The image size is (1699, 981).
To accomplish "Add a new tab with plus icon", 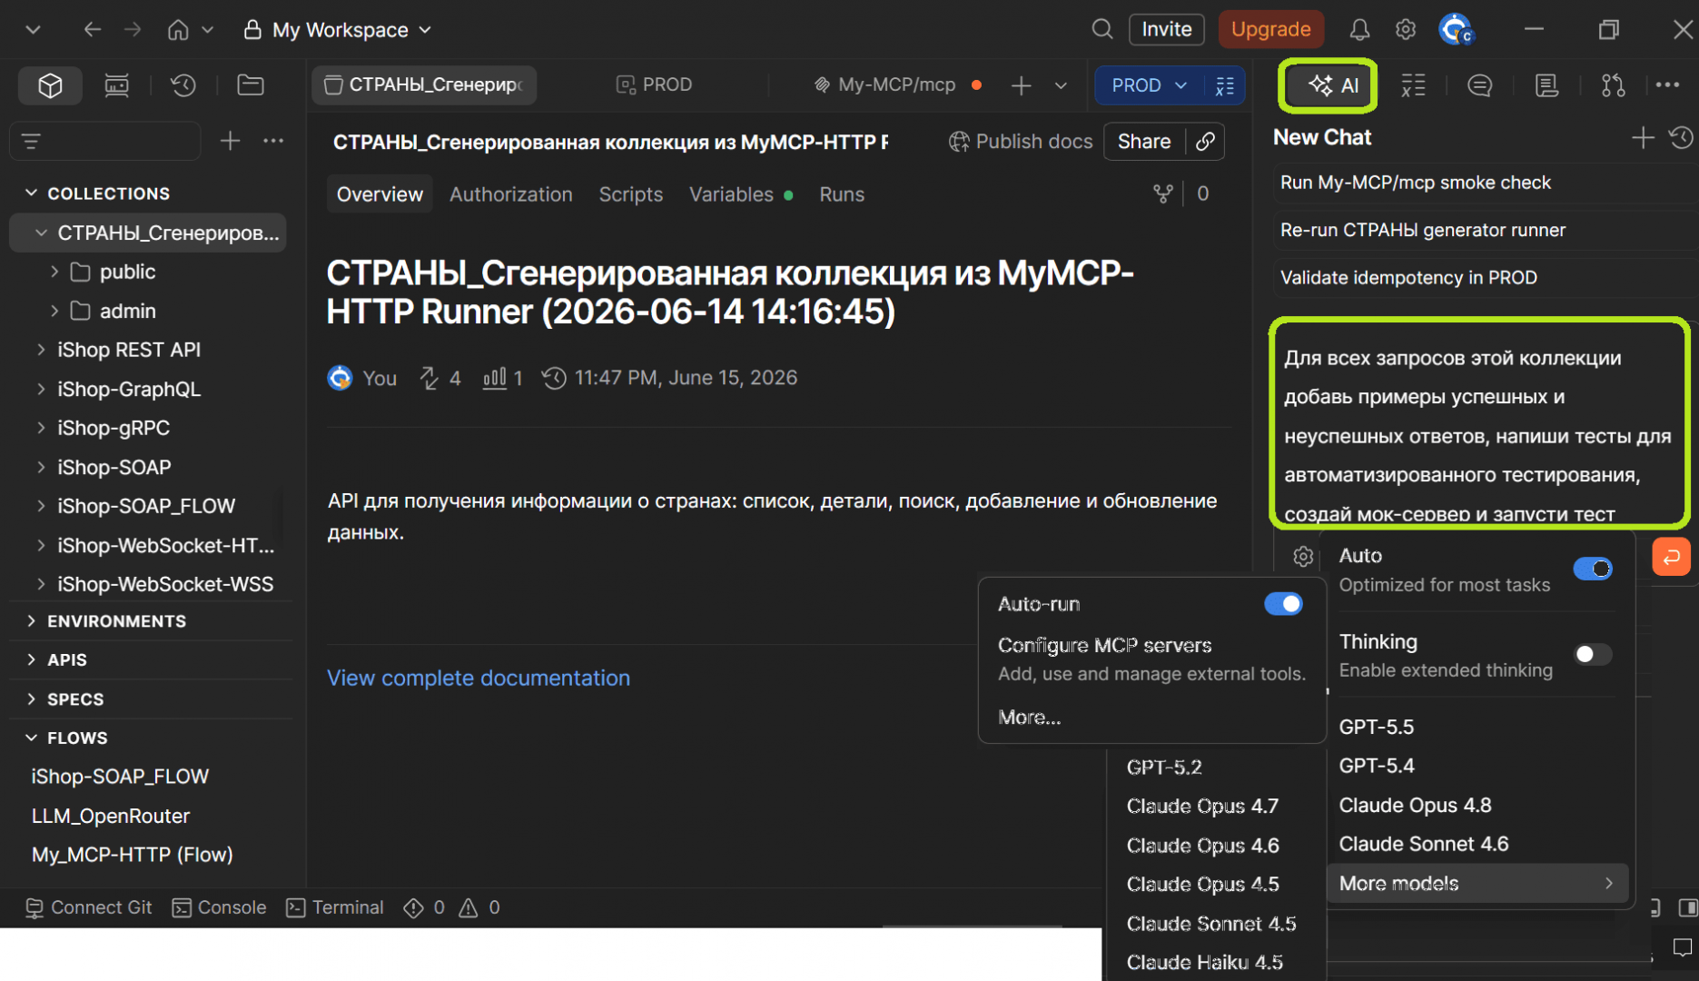I will [x=1021, y=85].
